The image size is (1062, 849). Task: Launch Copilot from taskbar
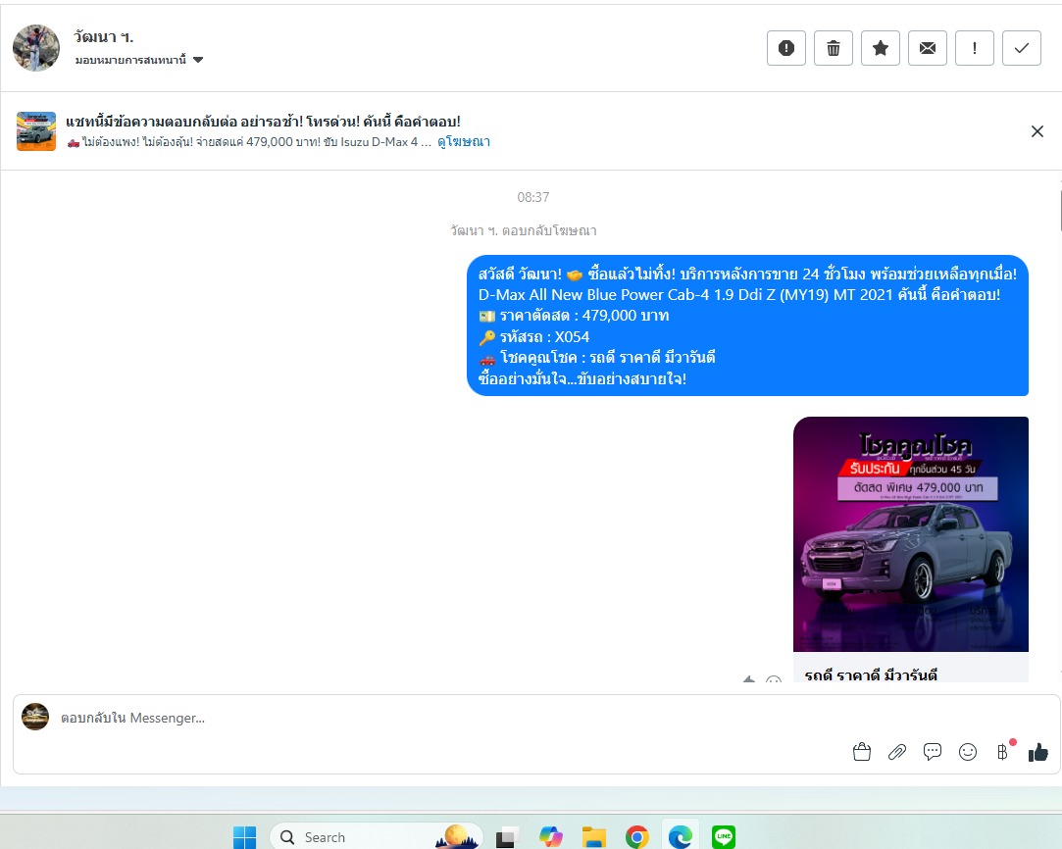point(551,837)
